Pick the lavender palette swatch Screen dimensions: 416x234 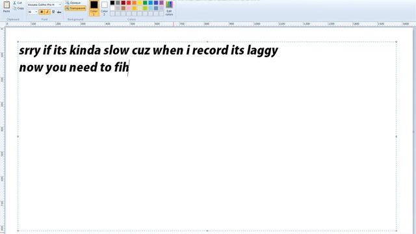tap(161, 8)
